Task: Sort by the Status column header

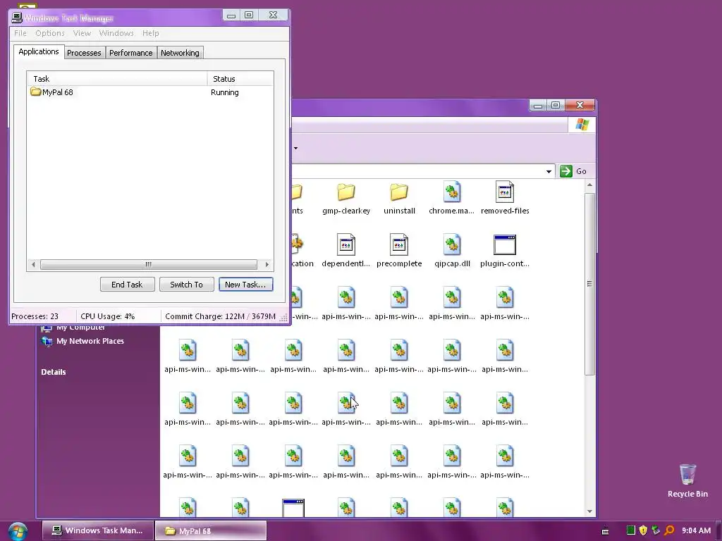Action: pos(240,79)
